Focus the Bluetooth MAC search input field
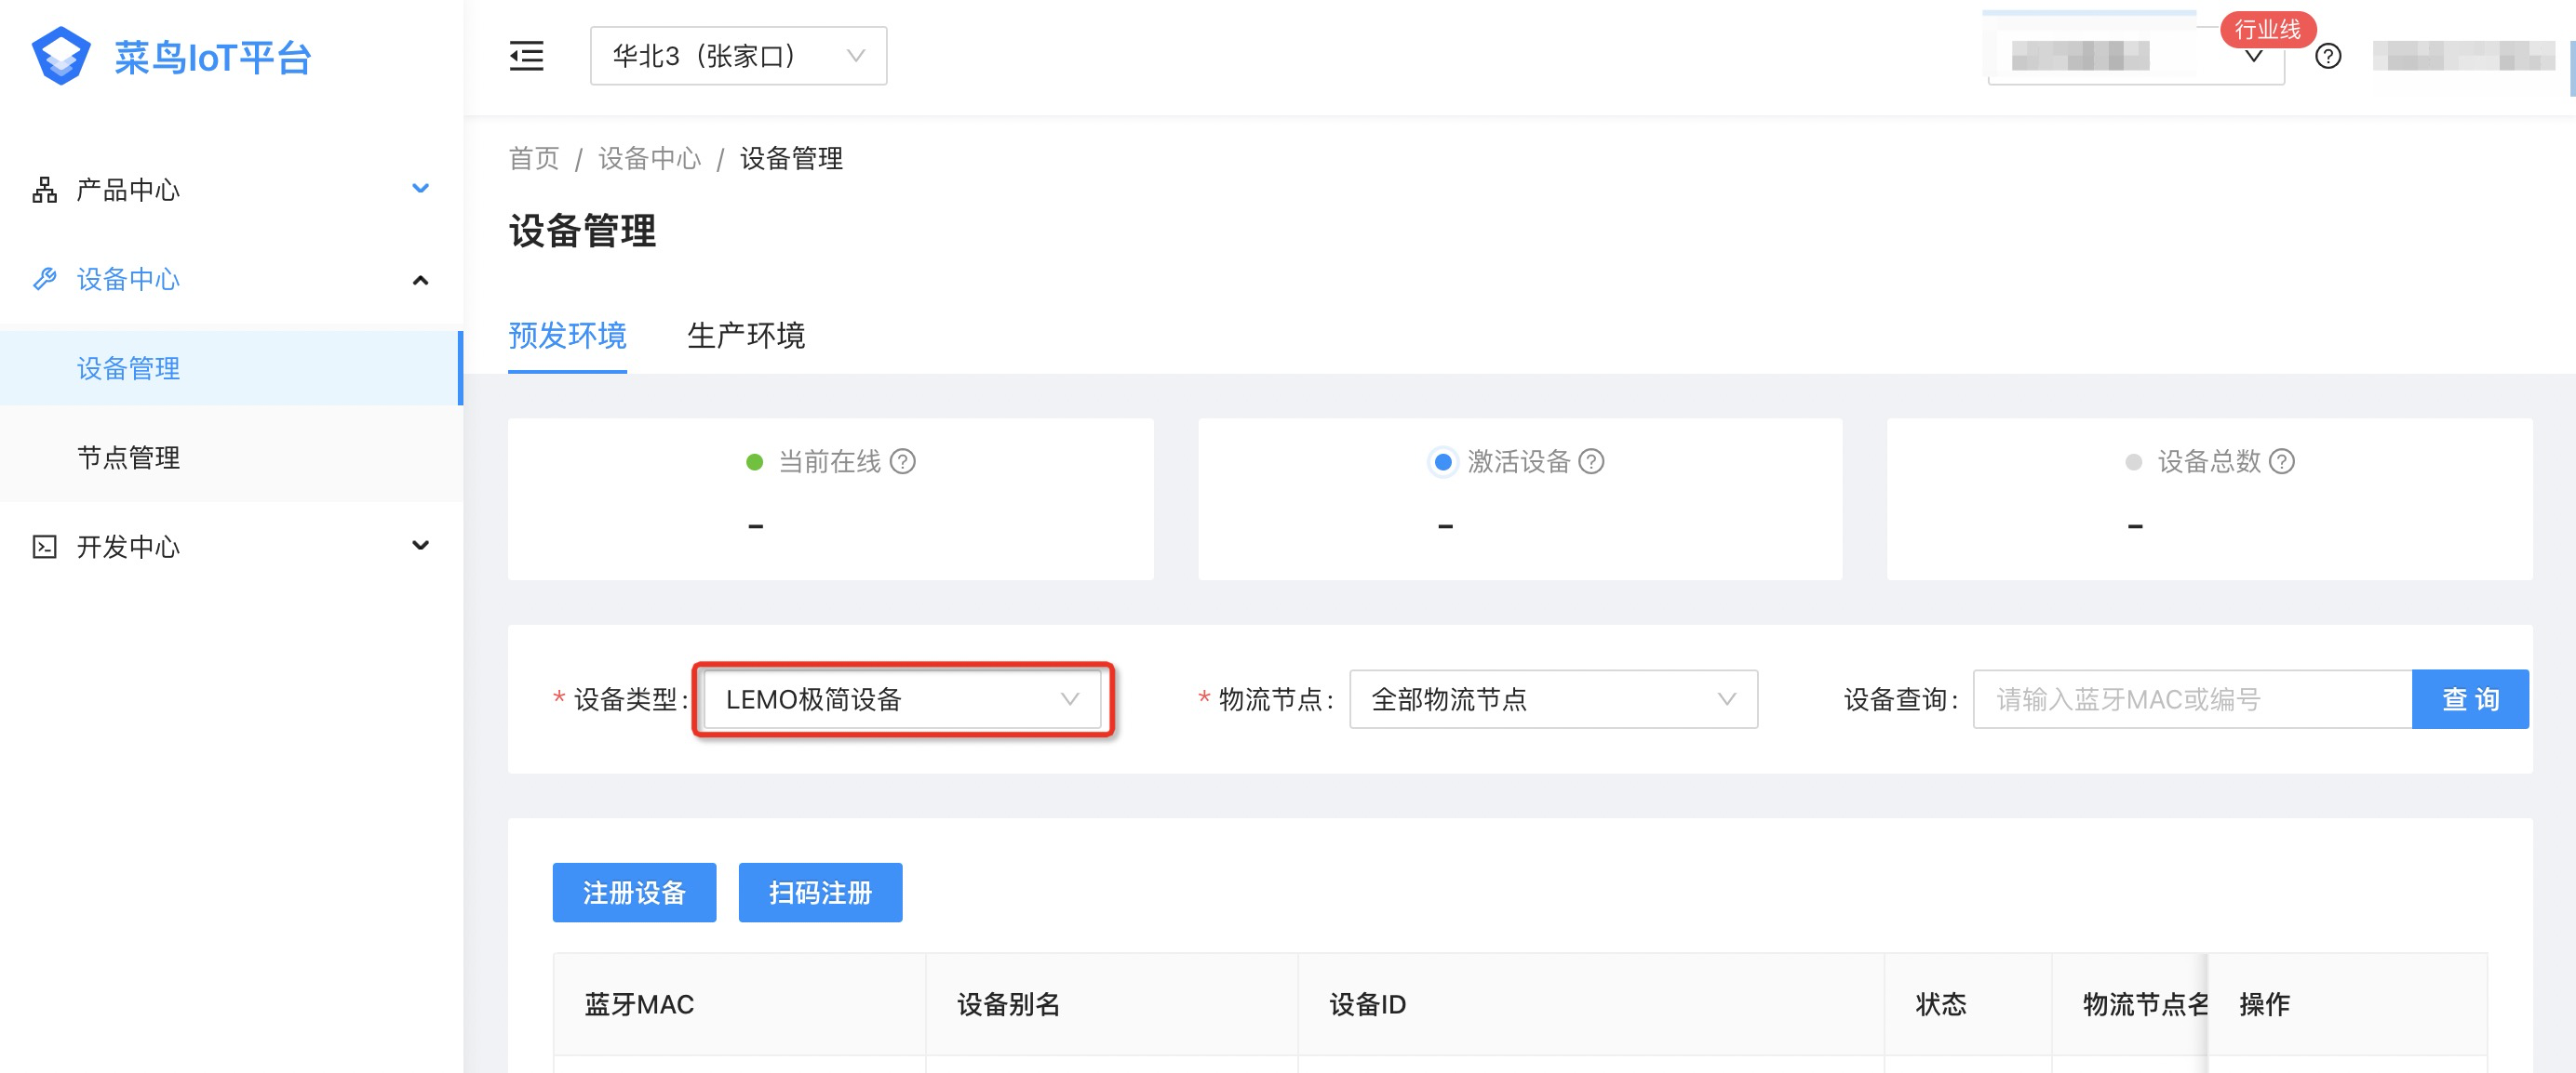The height and width of the screenshot is (1073, 2576). coord(2191,699)
